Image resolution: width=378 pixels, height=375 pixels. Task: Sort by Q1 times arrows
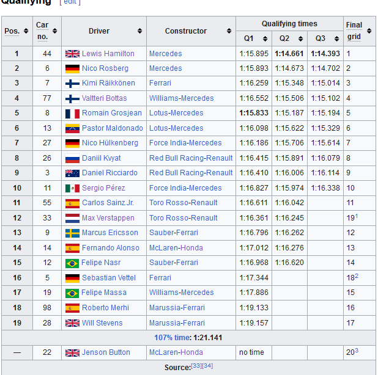pos(265,38)
